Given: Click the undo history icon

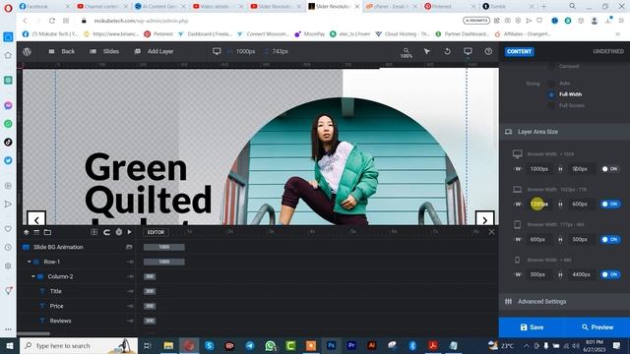Looking at the screenshot, I should click(x=447, y=51).
